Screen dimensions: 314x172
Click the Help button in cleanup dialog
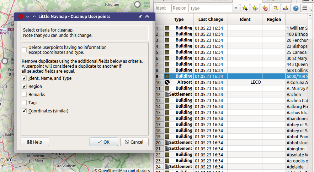point(35,142)
